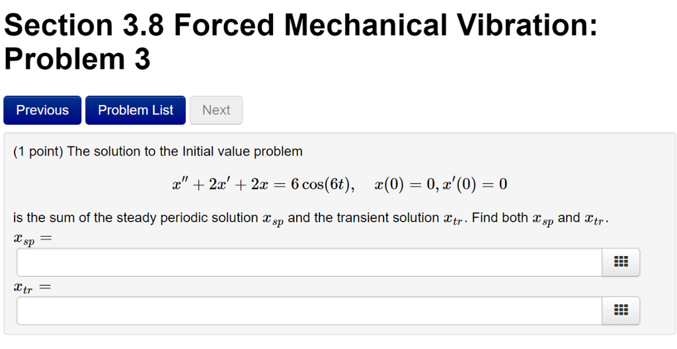Open equation editor for the x_sp answer
The width and height of the screenshot is (677, 349).
click(621, 262)
